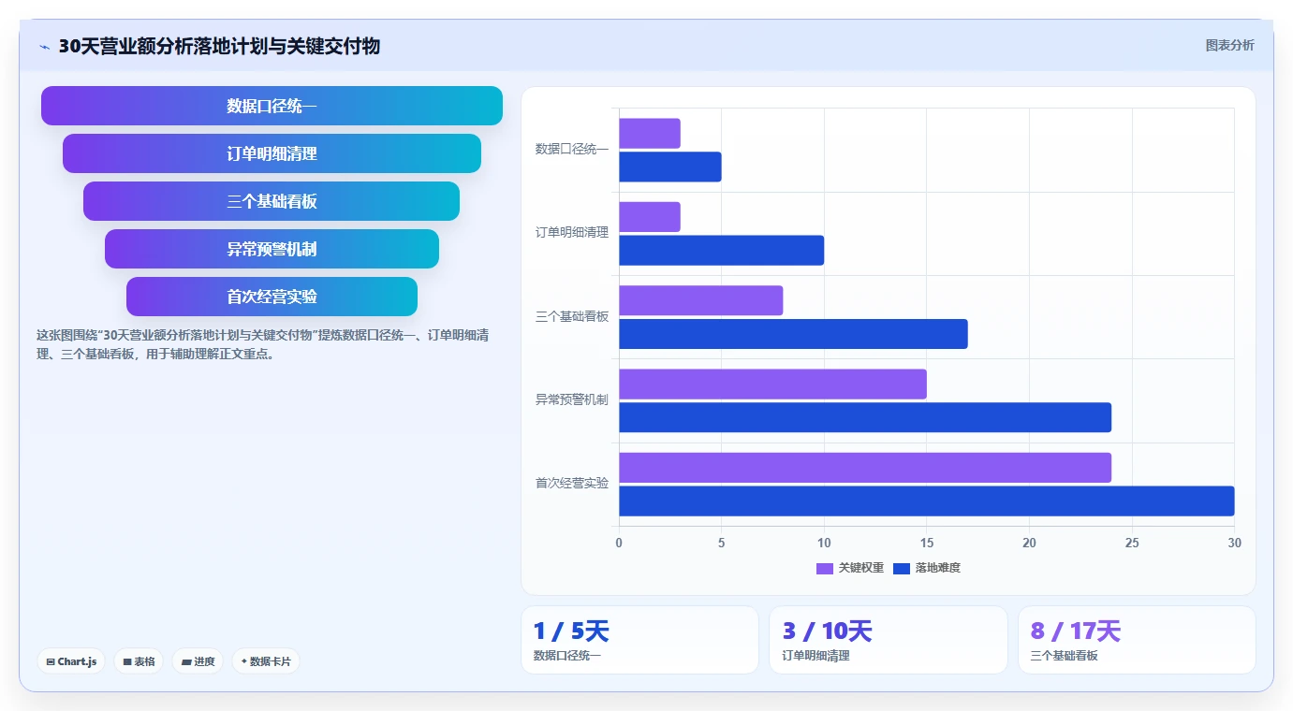Click the 落地难度 legend text
The width and height of the screenshot is (1293, 711).
[x=938, y=568]
